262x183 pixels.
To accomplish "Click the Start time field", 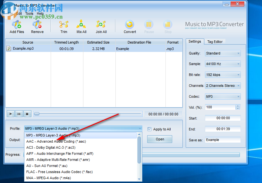I will (x=223, y=118).
